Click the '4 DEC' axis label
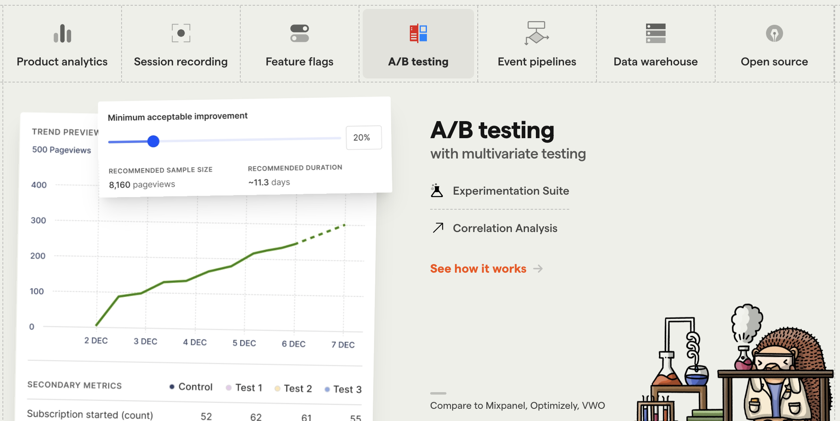840x421 pixels. [195, 342]
